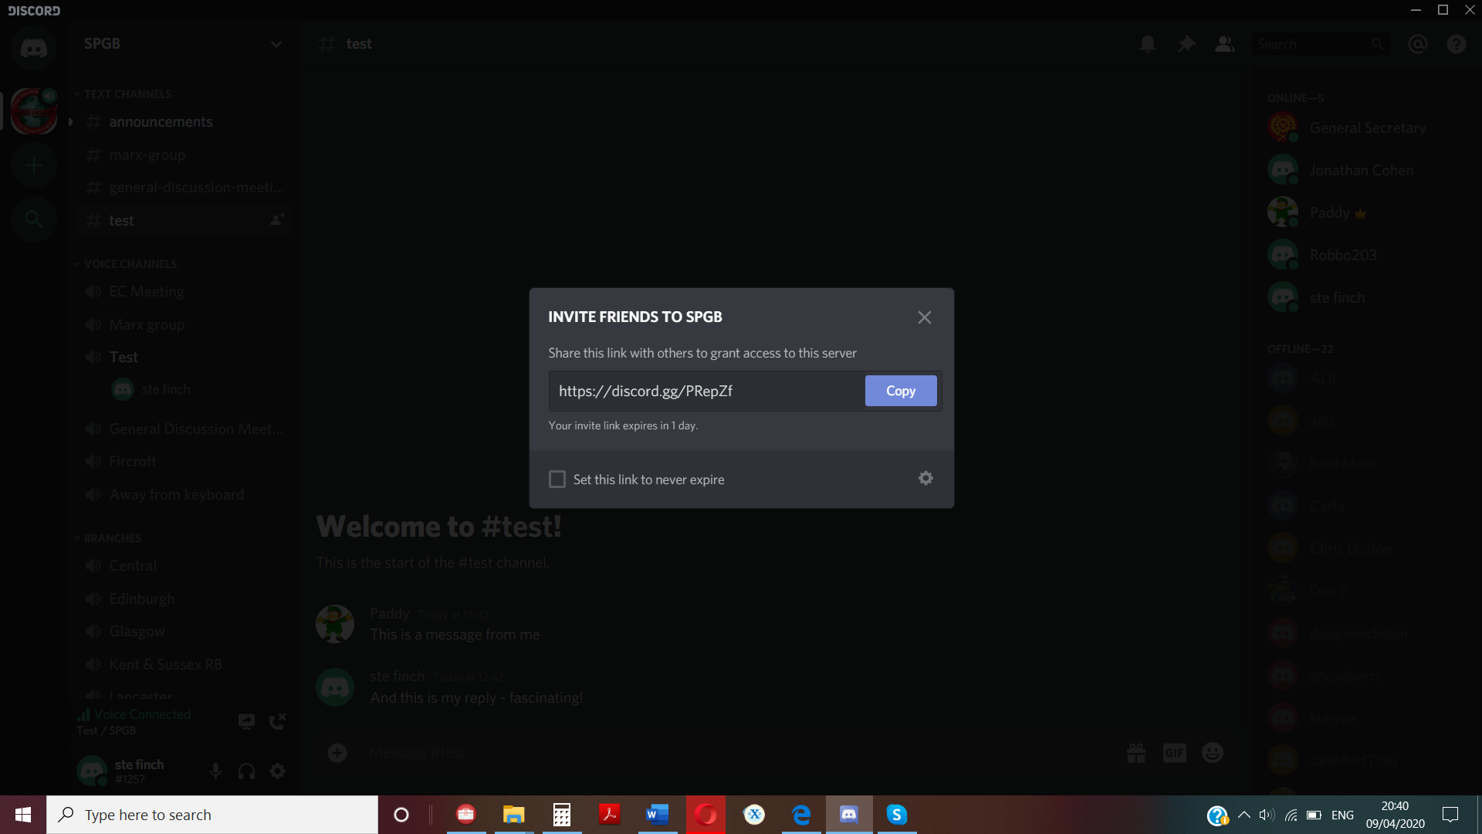Show hidden system tray icons chevron
1482x834 pixels.
(x=1243, y=815)
